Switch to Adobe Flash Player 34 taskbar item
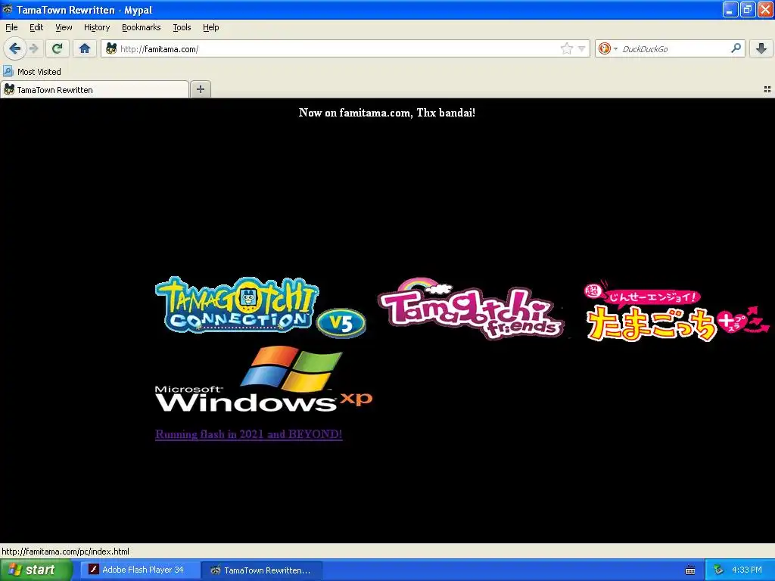 [x=140, y=570]
